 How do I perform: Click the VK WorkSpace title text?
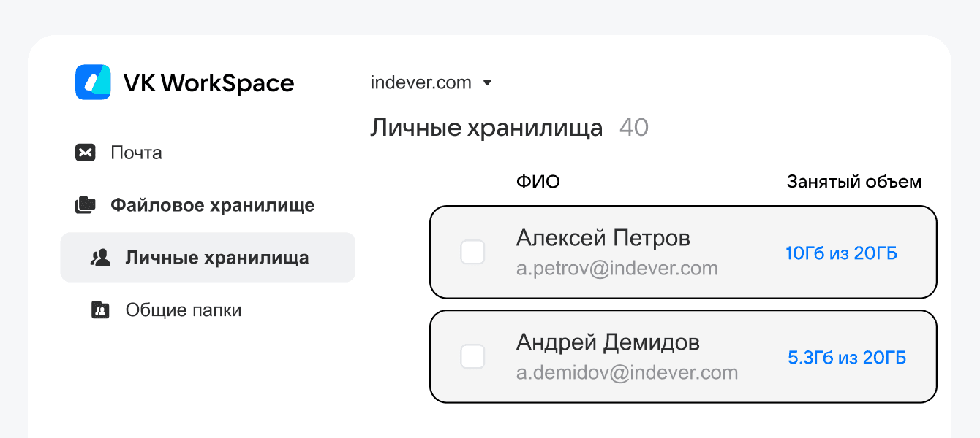[208, 83]
